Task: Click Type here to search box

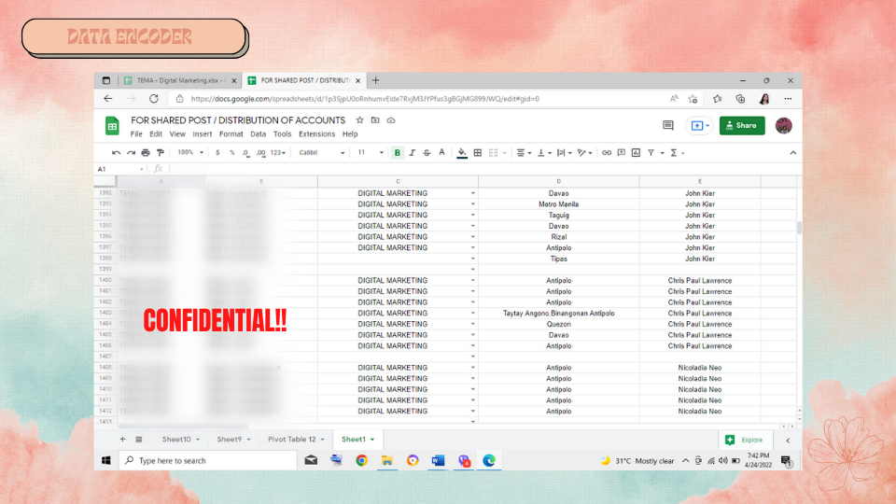Action: pos(208,460)
